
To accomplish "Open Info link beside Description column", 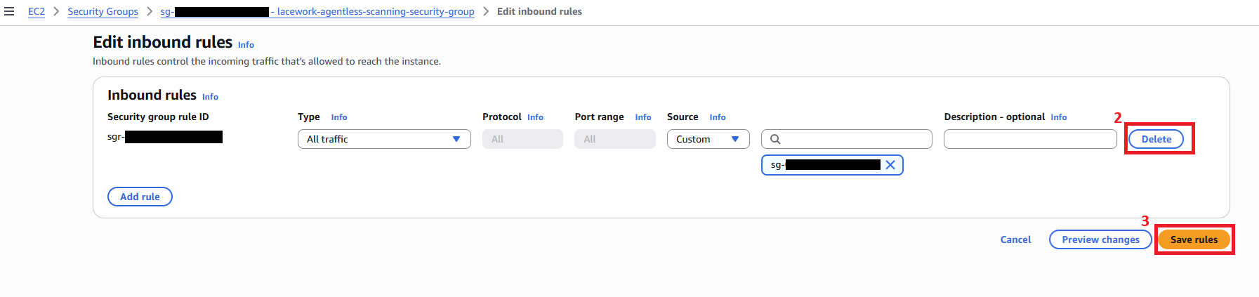I will pyautogui.click(x=1059, y=117).
